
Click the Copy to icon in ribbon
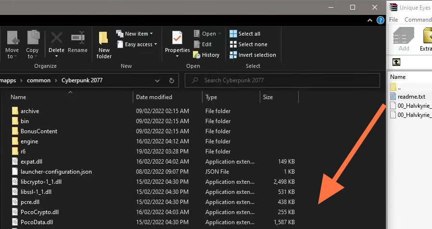tap(33, 37)
